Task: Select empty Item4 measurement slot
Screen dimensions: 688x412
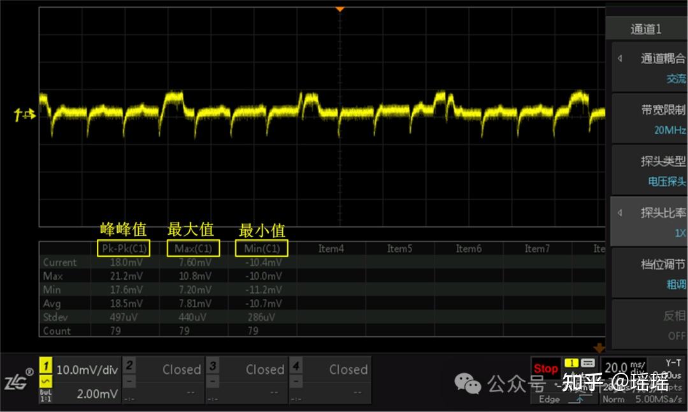Action: pyautogui.click(x=331, y=249)
